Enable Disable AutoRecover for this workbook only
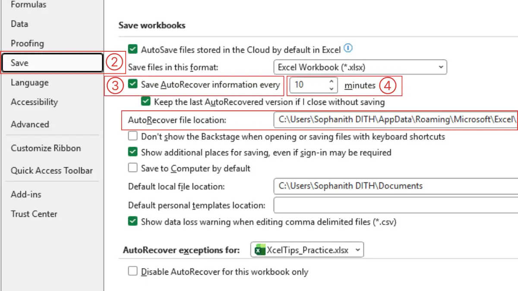 coord(133,272)
